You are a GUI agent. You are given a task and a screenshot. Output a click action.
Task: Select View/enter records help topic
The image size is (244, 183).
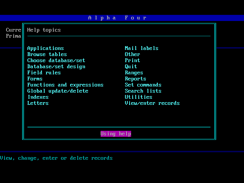pos(152,103)
